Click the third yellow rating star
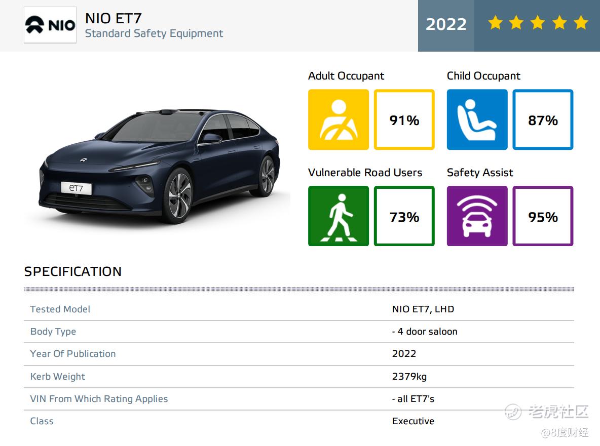Screen dimensions: 600x446 (x=538, y=23)
